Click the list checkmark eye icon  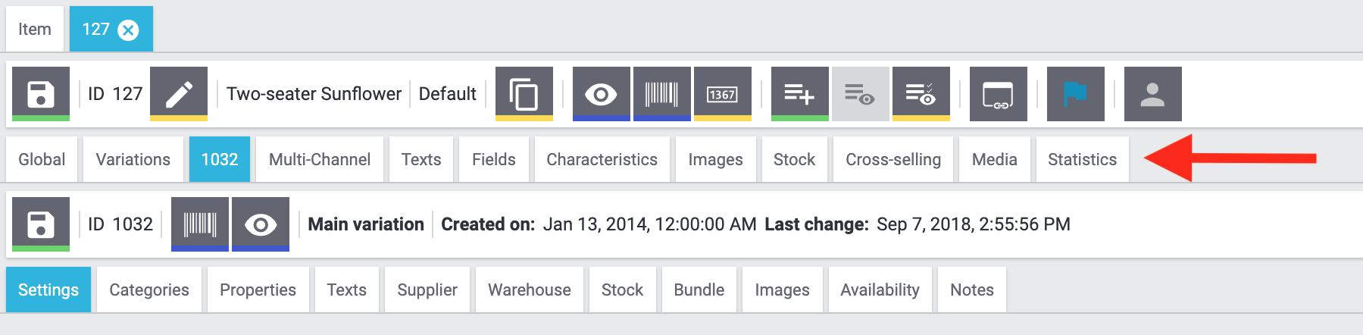(921, 94)
